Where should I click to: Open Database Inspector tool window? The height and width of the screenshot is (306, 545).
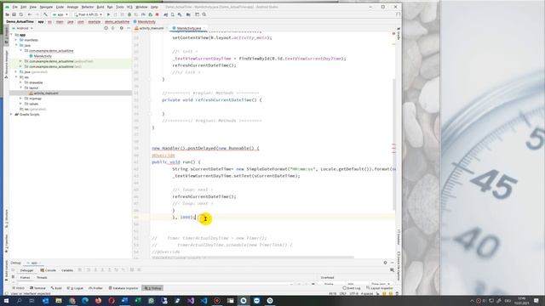pos(123,288)
